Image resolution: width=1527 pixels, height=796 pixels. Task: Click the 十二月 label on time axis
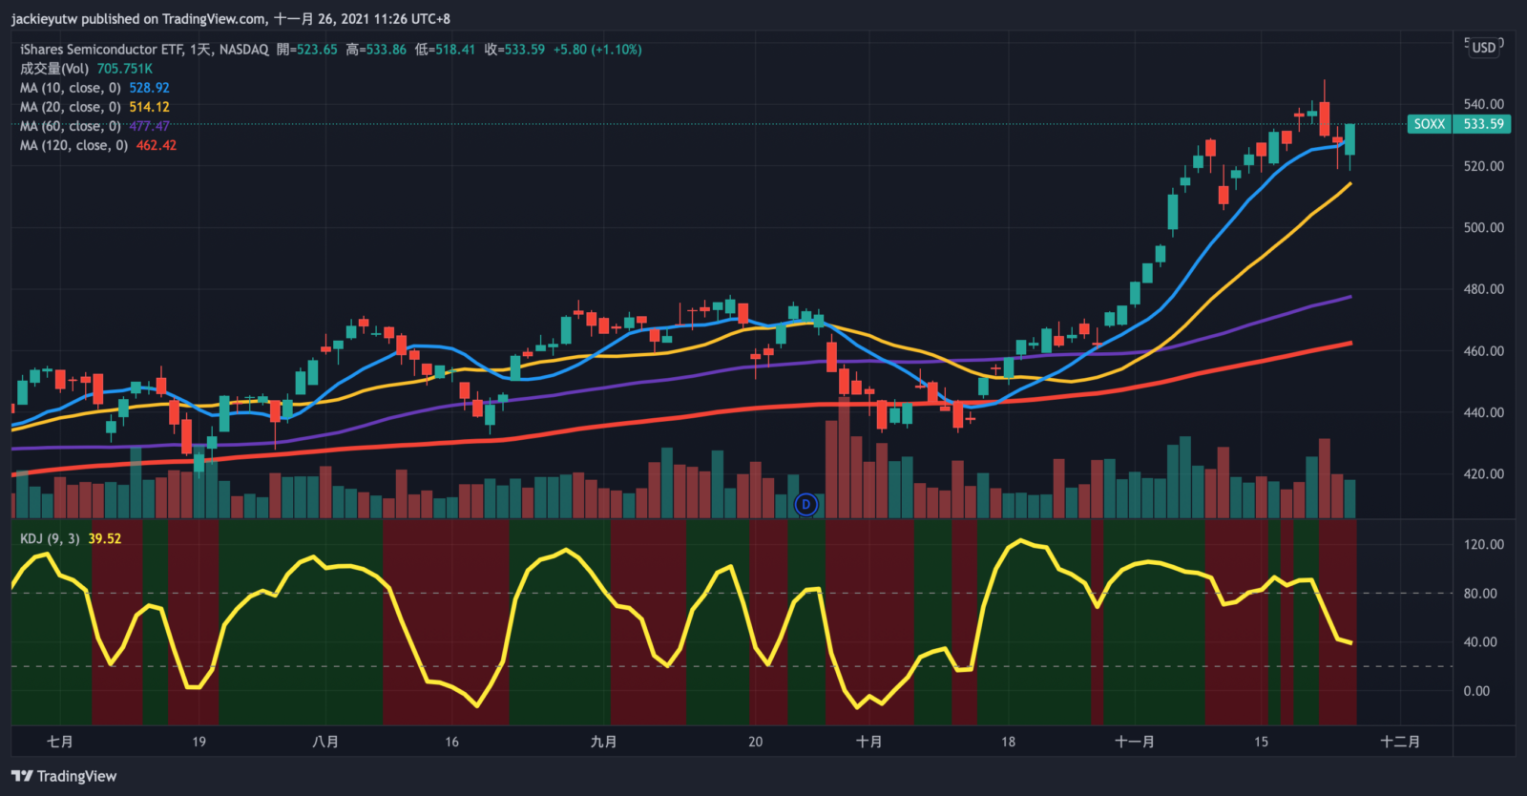[x=1400, y=742]
